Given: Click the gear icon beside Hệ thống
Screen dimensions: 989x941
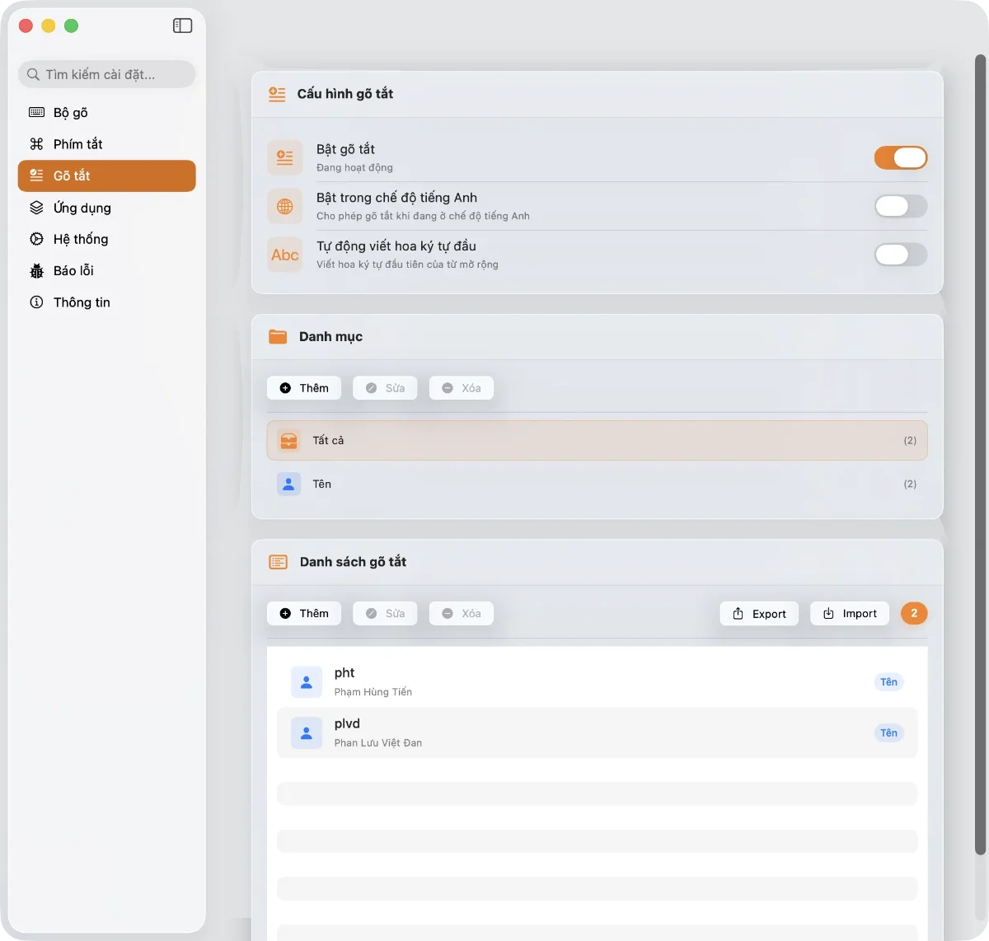Looking at the screenshot, I should [x=36, y=239].
